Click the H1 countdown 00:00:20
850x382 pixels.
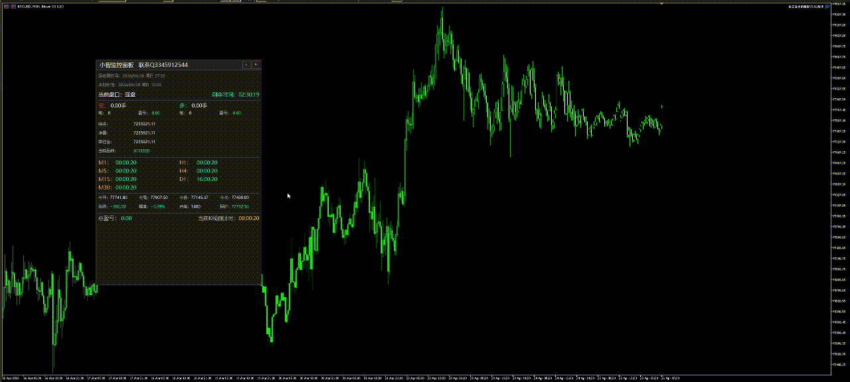[x=207, y=162]
